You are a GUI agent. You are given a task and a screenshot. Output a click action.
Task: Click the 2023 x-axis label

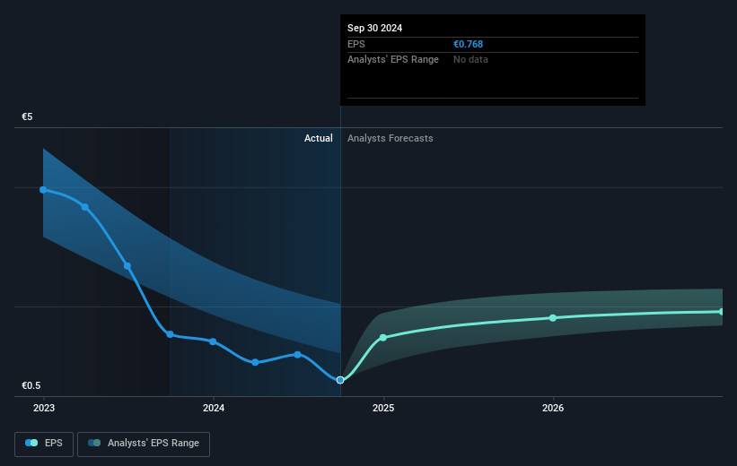point(44,408)
